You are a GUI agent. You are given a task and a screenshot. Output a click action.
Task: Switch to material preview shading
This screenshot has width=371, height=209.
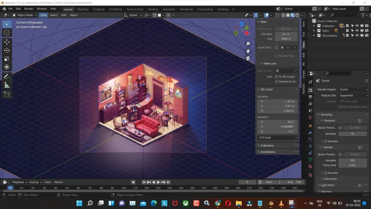[292, 15]
